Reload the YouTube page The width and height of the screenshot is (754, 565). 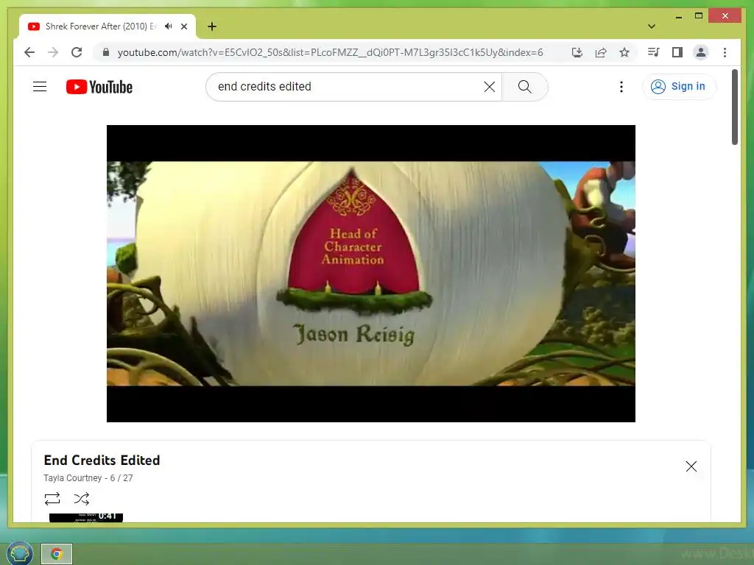[77, 52]
